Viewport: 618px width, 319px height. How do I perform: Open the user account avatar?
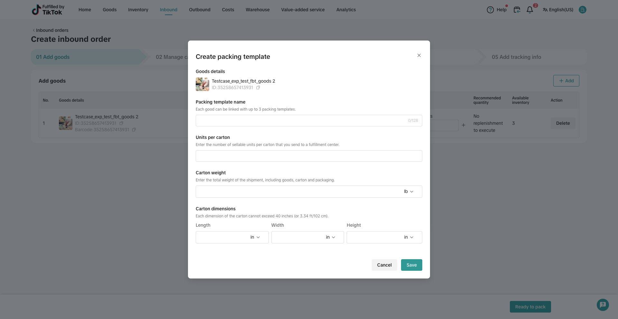[582, 10]
